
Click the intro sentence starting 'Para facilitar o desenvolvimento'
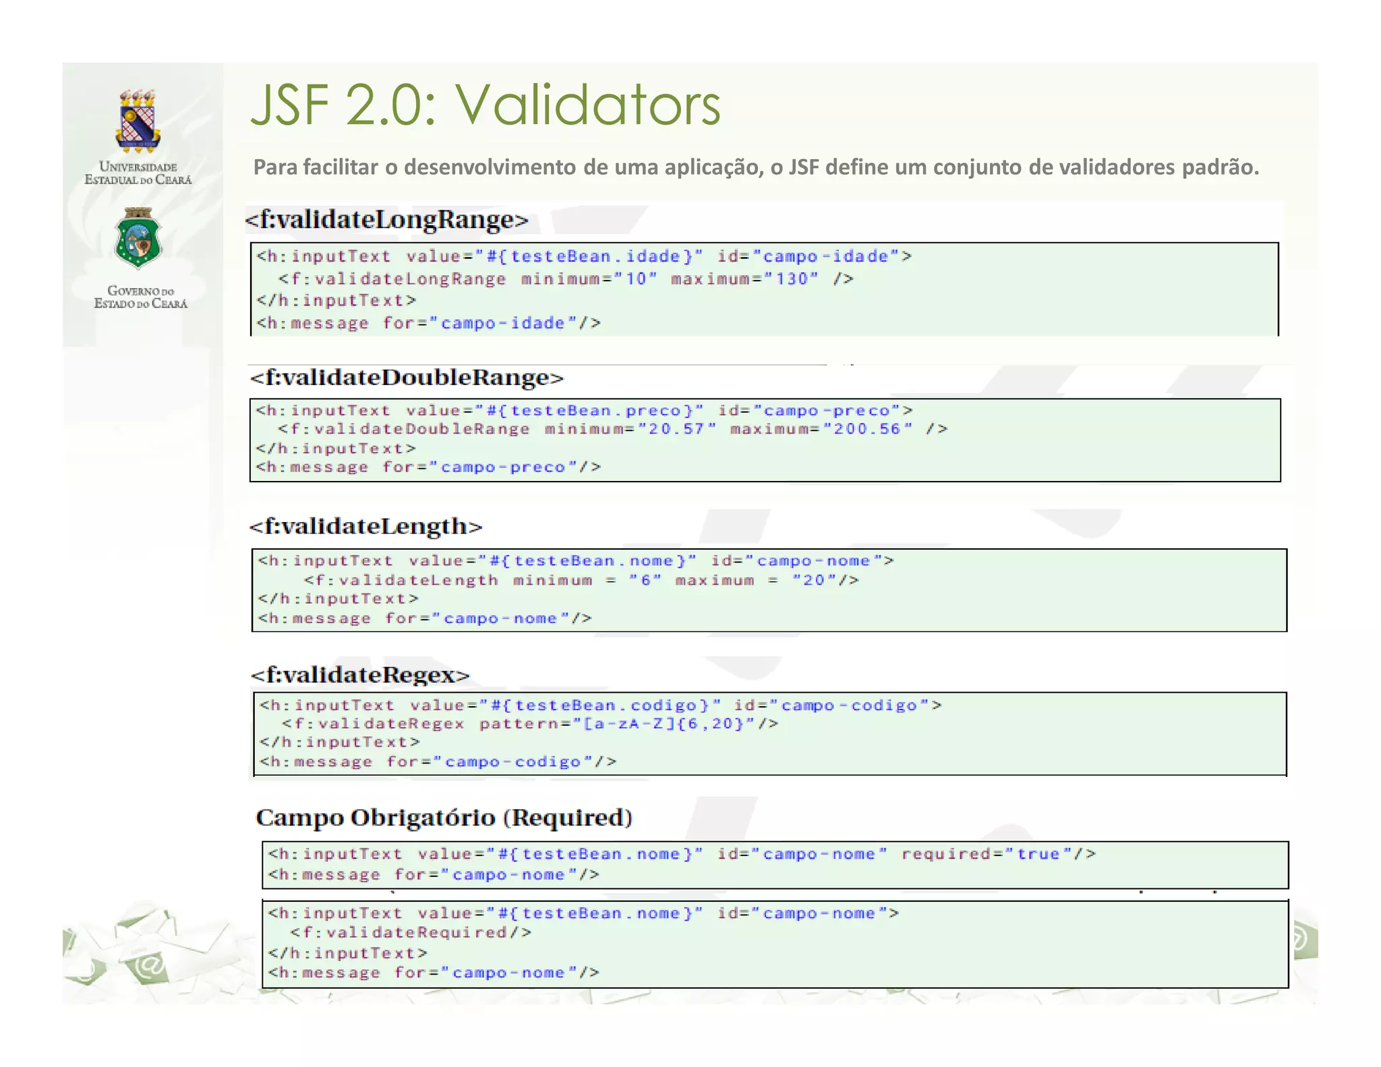[756, 167]
